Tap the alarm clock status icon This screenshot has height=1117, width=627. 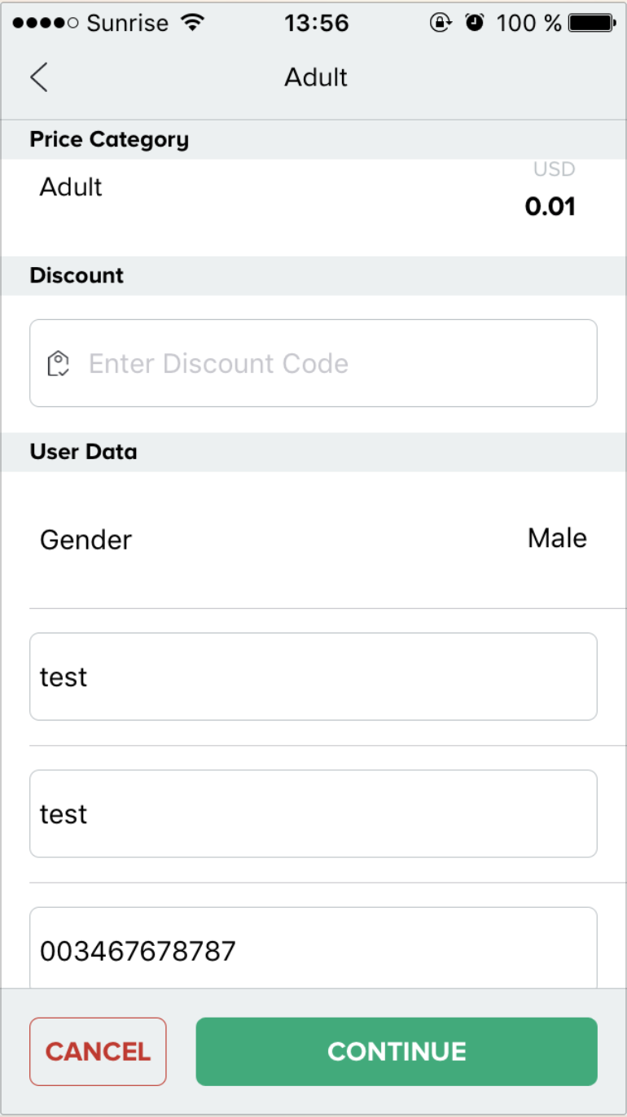(475, 23)
